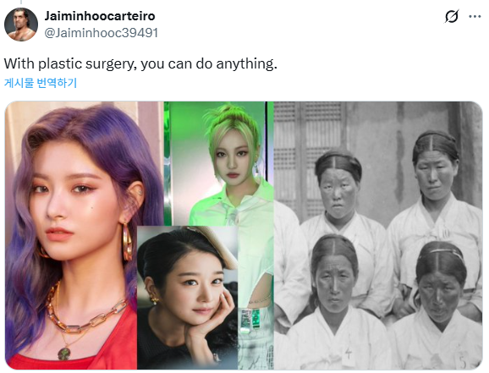This screenshot has width=489, height=373.
Task: Click the @Jaiminhooc39491 handle
Action: click(102, 33)
